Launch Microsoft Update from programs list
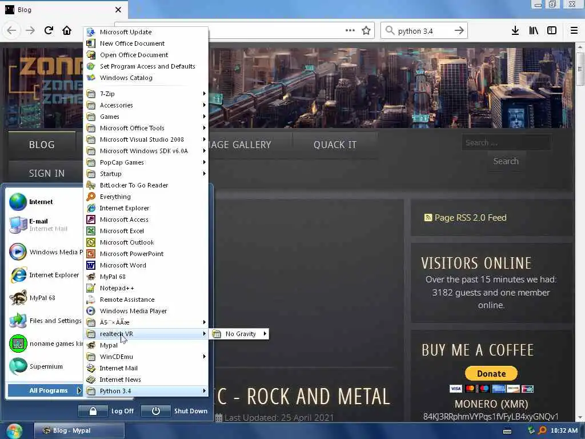The height and width of the screenshot is (439, 585). pyautogui.click(x=146, y=32)
